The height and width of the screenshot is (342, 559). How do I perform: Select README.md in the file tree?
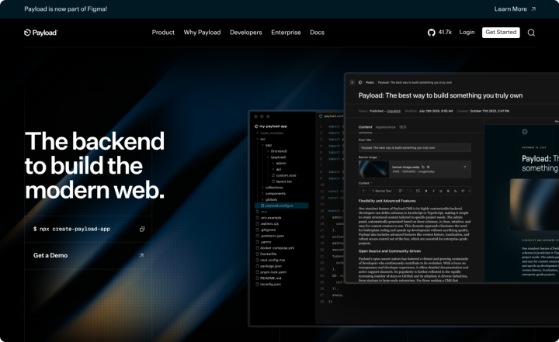pyautogui.click(x=268, y=278)
